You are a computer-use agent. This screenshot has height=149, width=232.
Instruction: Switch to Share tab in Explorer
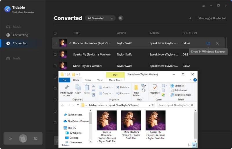[88, 80]
